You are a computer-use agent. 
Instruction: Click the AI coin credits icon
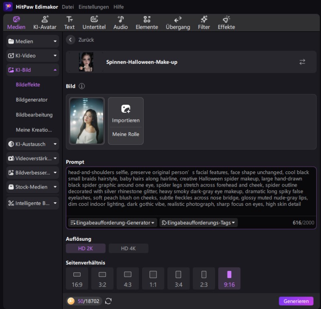coord(71,301)
